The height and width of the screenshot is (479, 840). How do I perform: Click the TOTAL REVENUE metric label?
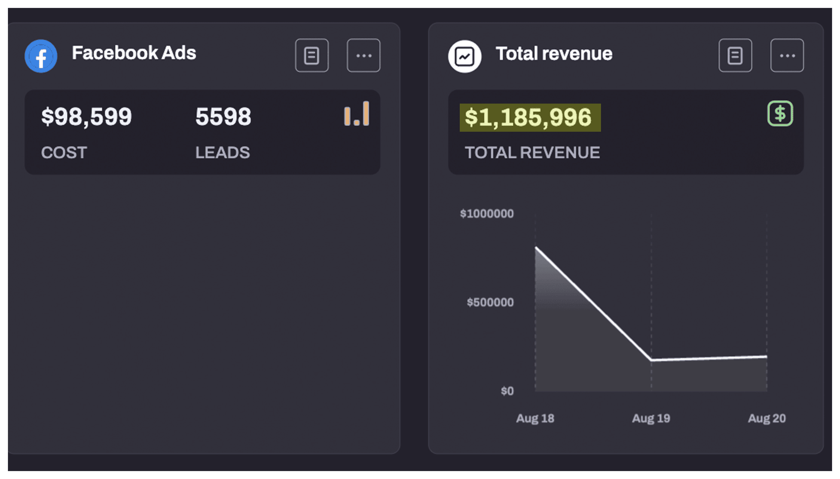tap(532, 152)
